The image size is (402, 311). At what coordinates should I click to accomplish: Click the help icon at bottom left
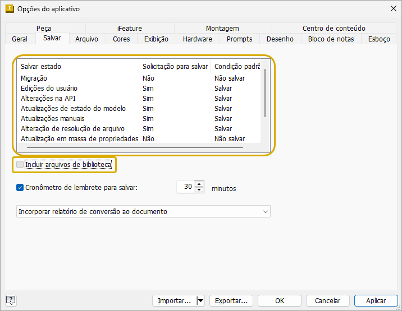point(11,300)
